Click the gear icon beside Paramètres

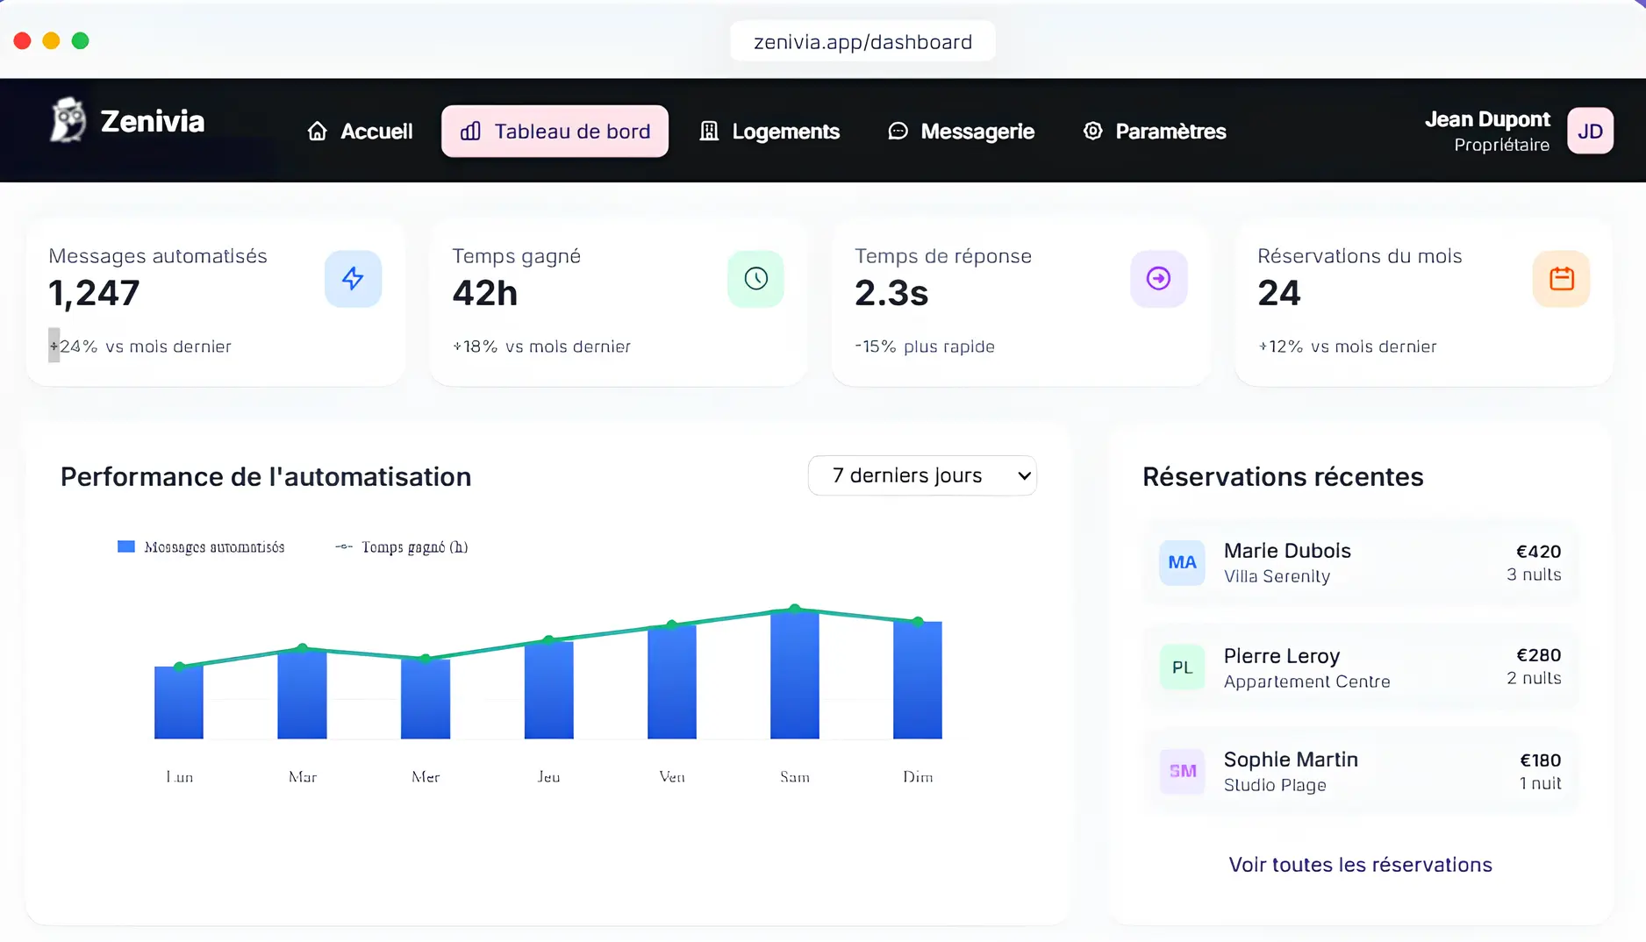[x=1092, y=131]
